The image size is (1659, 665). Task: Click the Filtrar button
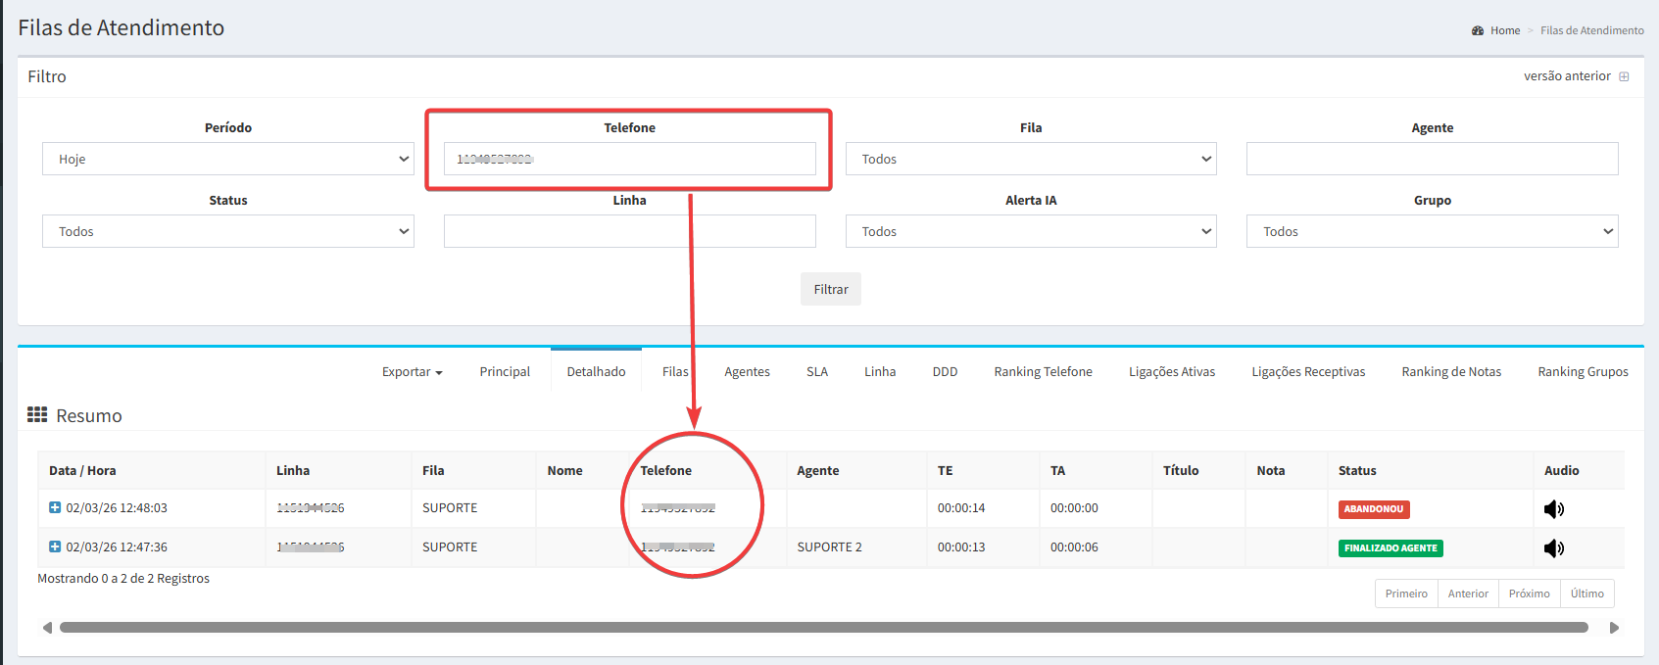pyautogui.click(x=830, y=289)
